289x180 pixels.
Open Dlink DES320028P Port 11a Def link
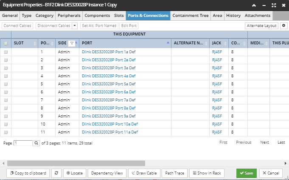pyautogui.click(x=110, y=132)
